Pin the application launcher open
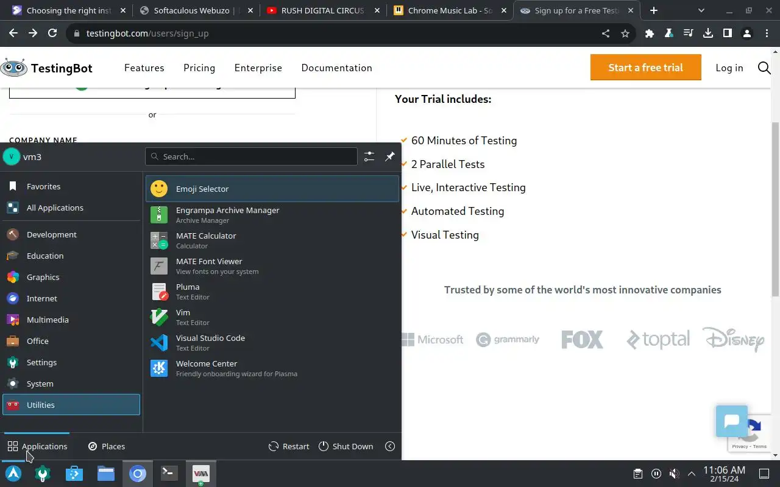The image size is (780, 487). click(390, 156)
